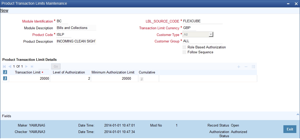The width and height of the screenshot is (300, 140).
Task: Click the checker date 2014-01-01 10:47:34
Action: pos(120,132)
